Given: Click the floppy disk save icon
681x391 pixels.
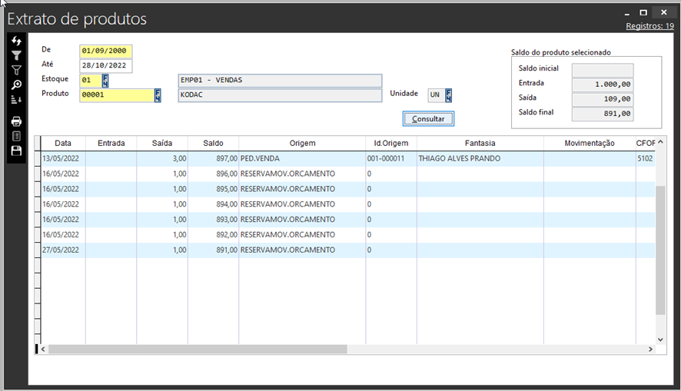Looking at the screenshot, I should click(x=16, y=151).
